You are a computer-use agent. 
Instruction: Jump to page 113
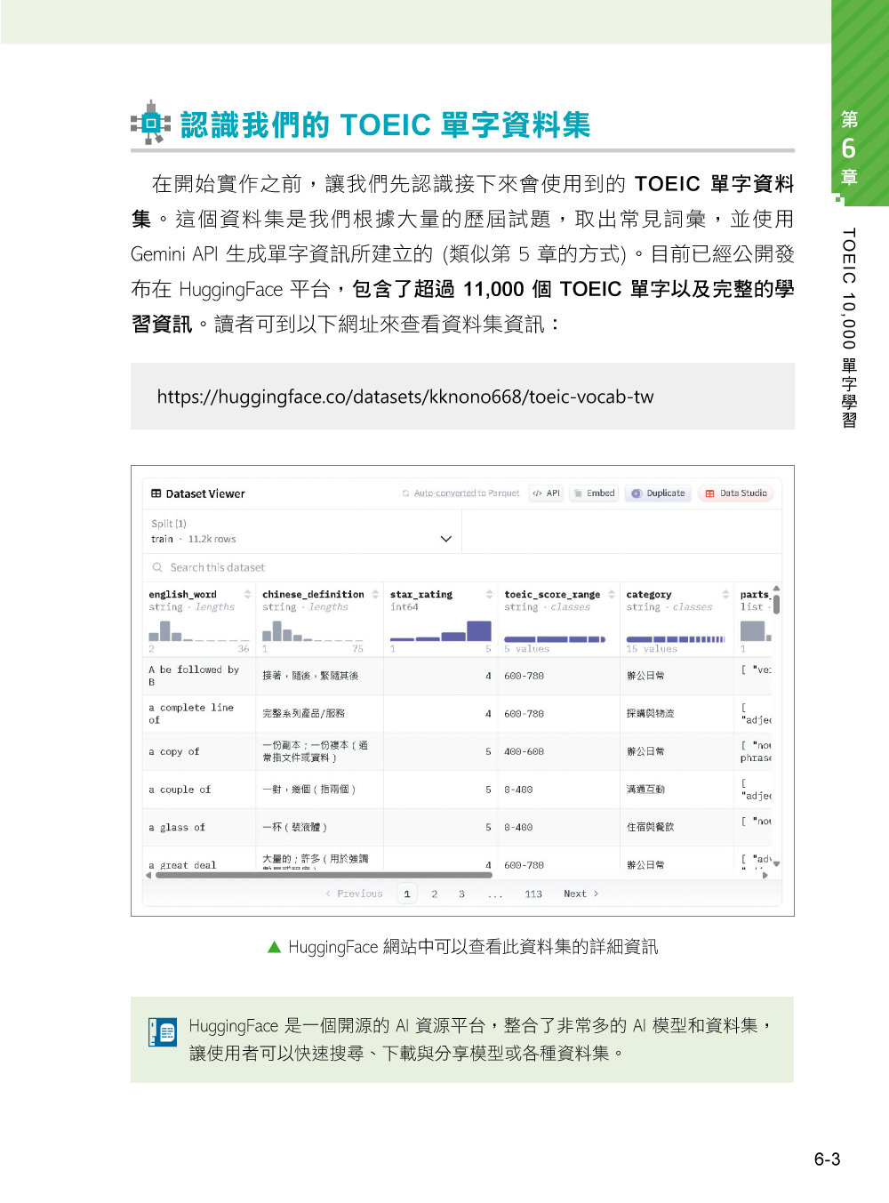(533, 894)
